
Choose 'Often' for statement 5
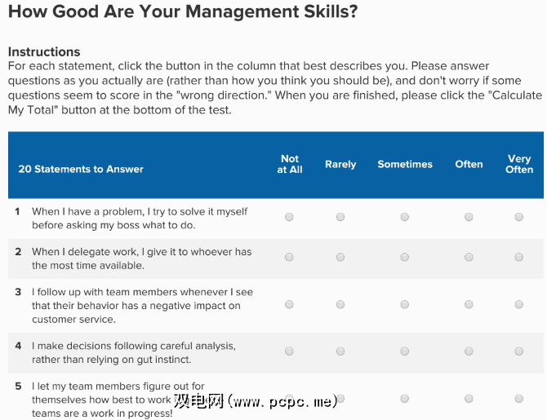(469, 399)
